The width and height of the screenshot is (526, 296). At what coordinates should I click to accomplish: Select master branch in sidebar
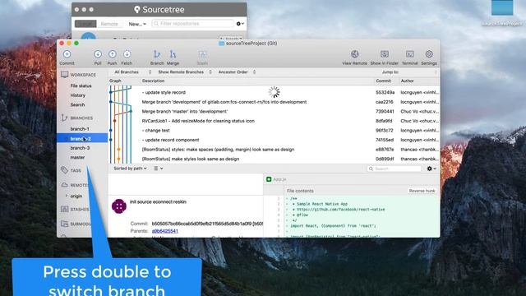point(77,157)
